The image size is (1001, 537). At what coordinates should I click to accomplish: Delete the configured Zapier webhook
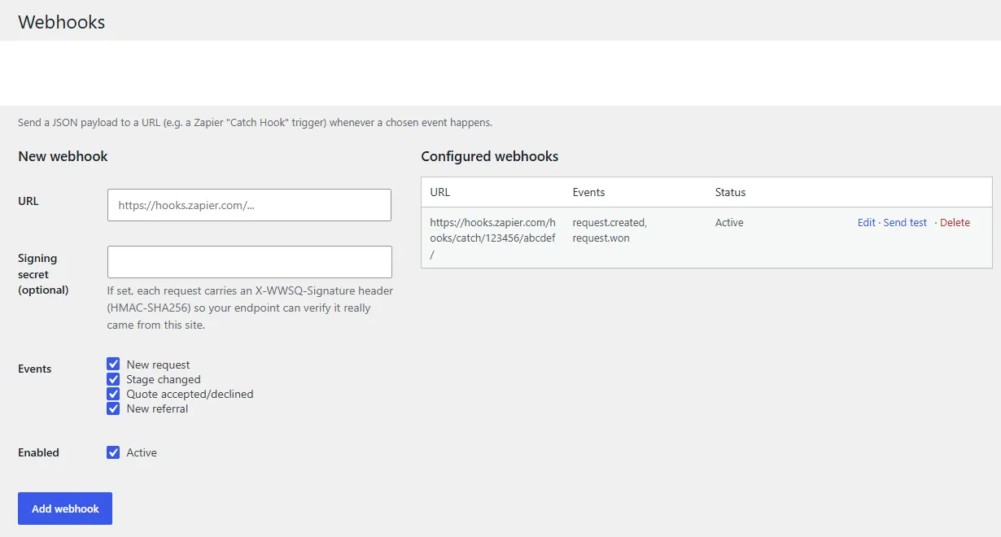pos(955,222)
